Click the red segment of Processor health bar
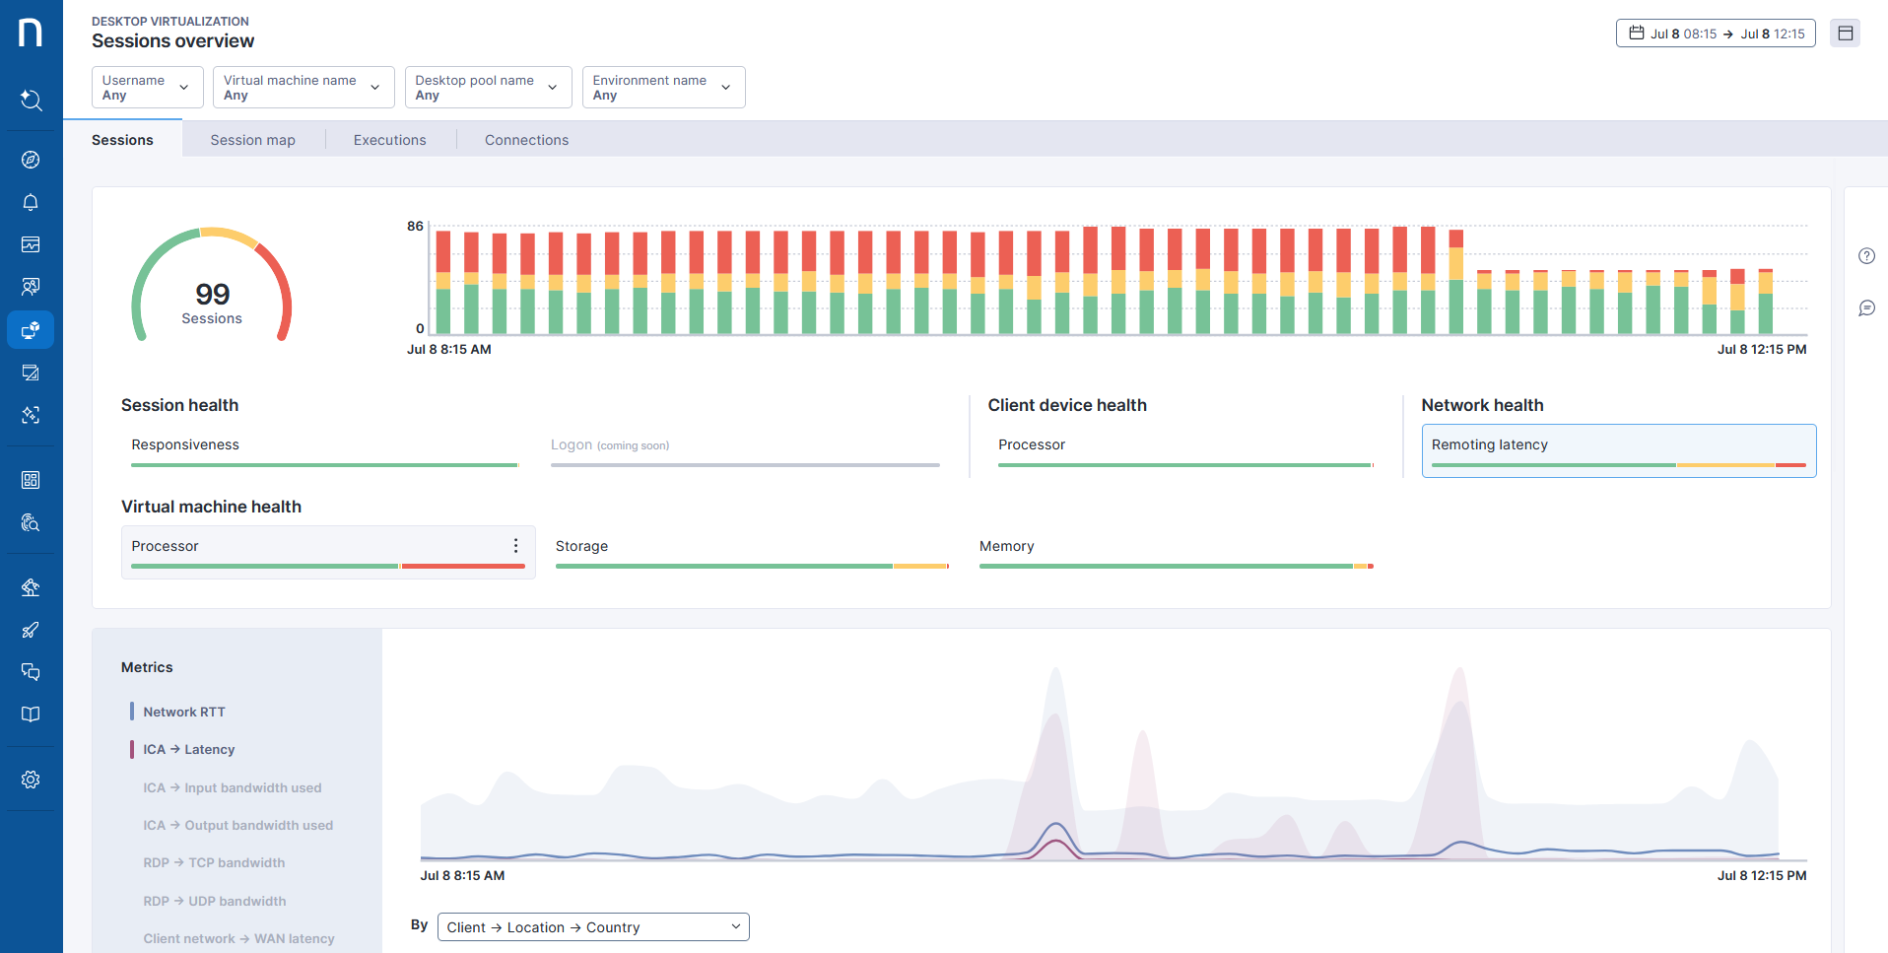This screenshot has width=1888, height=953. point(463,567)
